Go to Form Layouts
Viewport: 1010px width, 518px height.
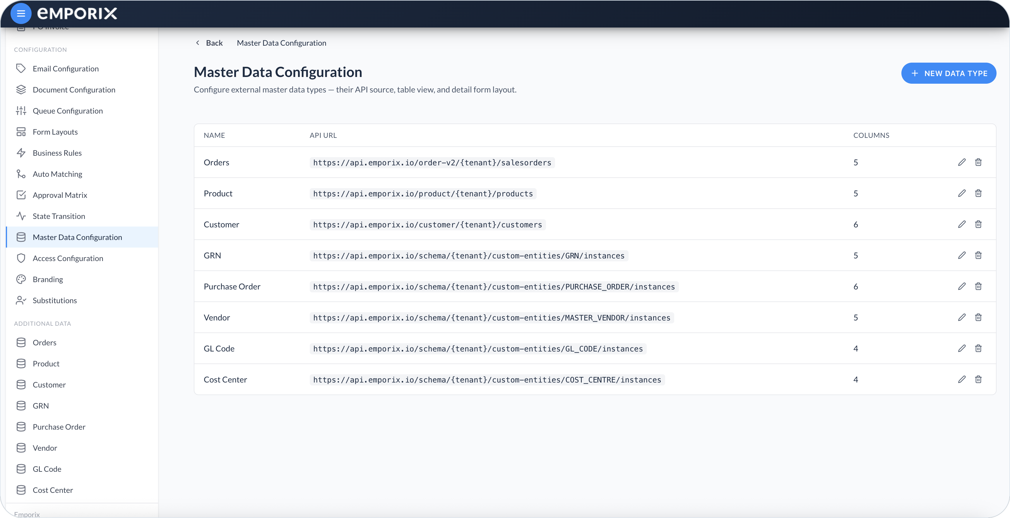(x=82, y=132)
